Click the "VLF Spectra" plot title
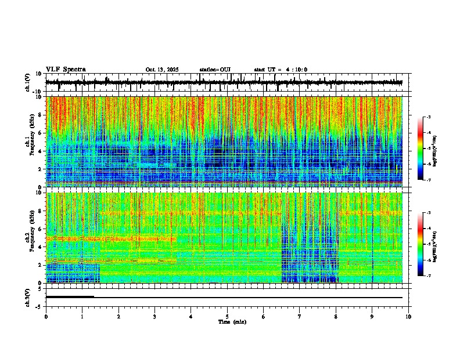This screenshot has width=460, height=355. pos(66,70)
